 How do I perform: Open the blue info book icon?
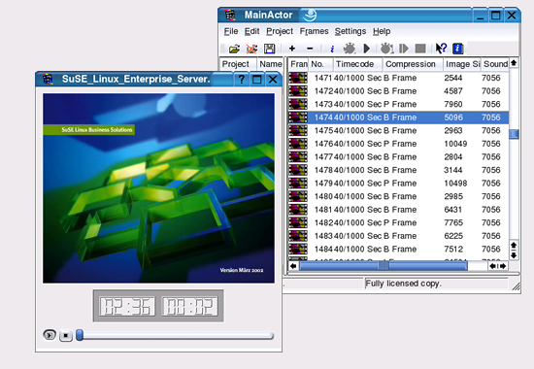click(457, 49)
